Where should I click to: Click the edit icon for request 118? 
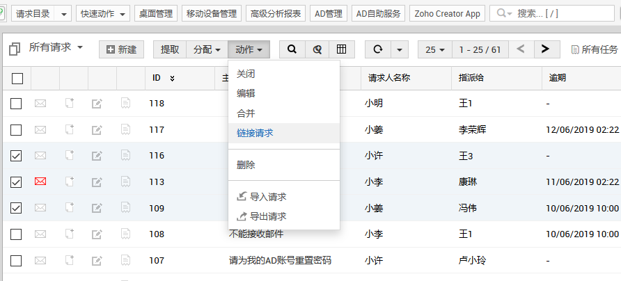coord(97,104)
